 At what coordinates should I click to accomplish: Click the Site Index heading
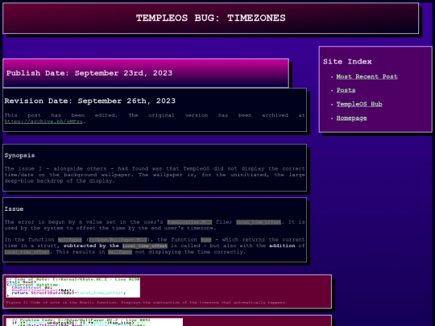coord(347,61)
